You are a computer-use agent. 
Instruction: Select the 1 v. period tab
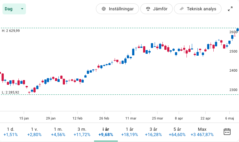click(35, 132)
